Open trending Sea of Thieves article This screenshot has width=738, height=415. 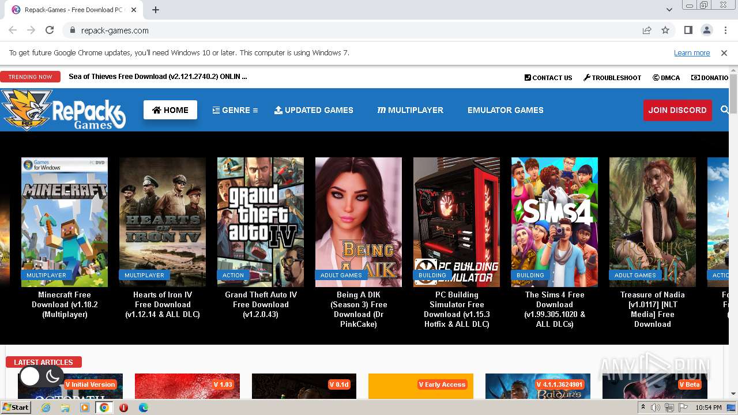[x=157, y=77]
